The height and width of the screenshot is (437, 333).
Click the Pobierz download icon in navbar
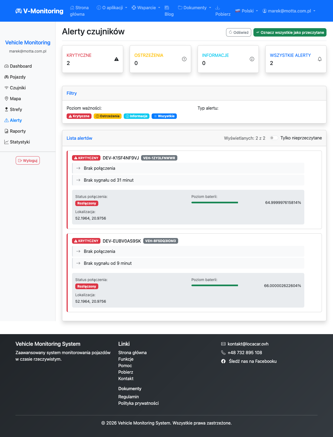point(217,8)
